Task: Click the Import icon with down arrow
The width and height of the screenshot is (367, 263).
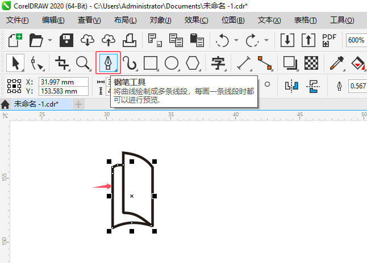Action: coord(287,40)
